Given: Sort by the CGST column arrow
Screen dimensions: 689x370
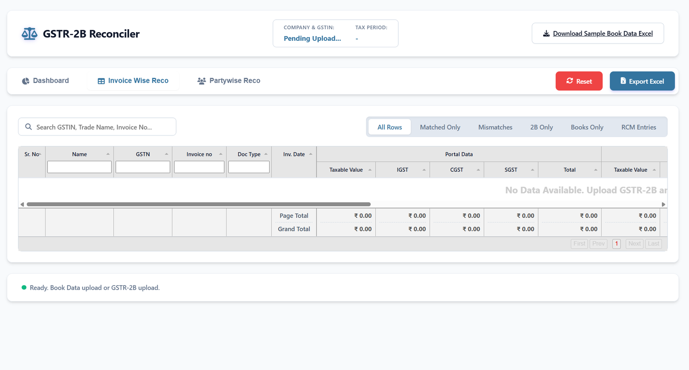Looking at the screenshot, I should 478,170.
